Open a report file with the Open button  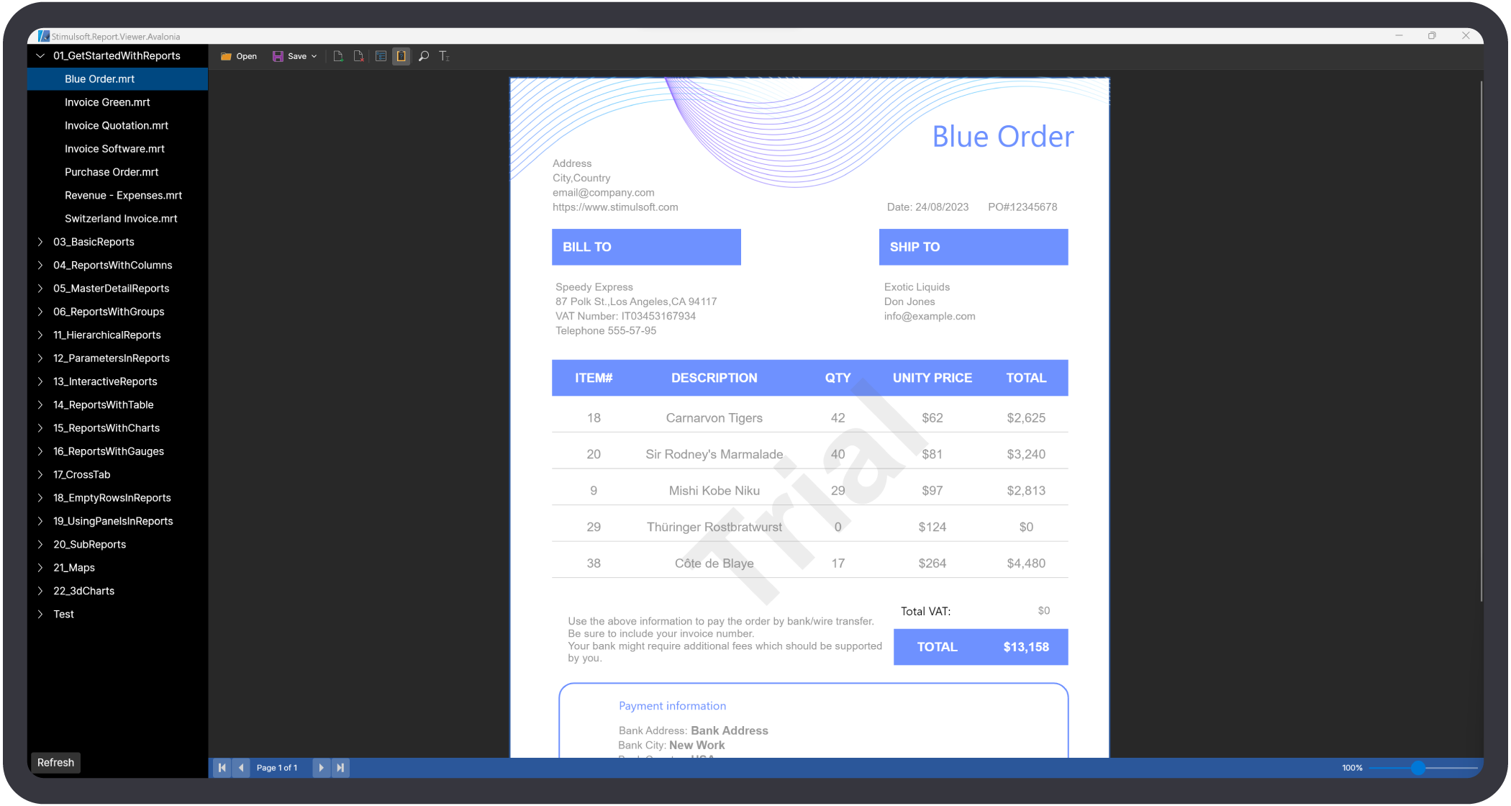click(239, 56)
